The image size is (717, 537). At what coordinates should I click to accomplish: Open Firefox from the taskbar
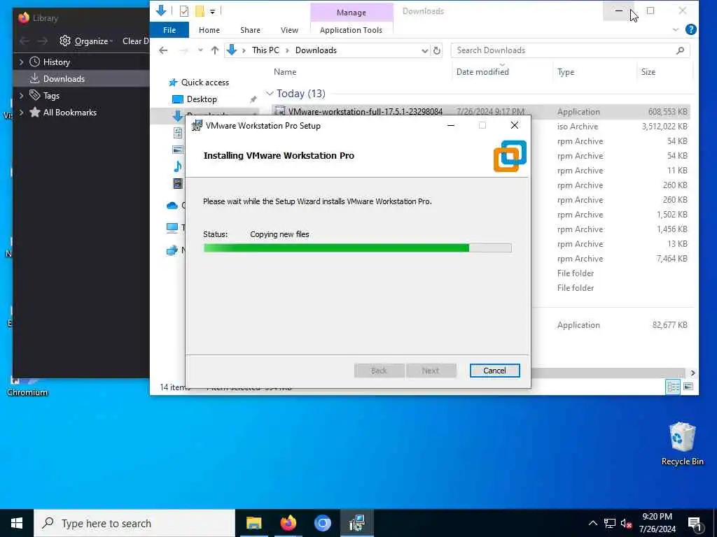coord(288,523)
